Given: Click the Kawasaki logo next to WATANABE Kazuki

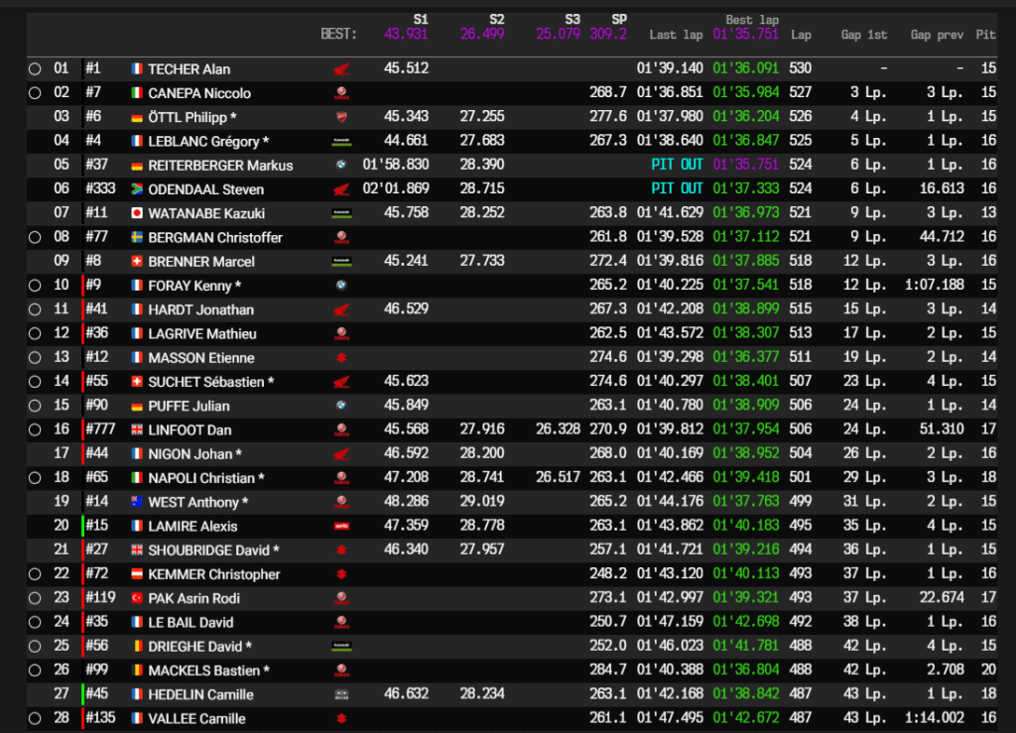Looking at the screenshot, I should coord(341,213).
